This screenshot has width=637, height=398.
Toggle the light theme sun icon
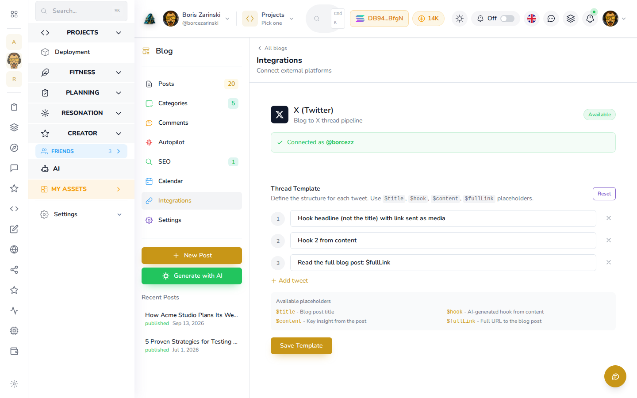(x=460, y=19)
